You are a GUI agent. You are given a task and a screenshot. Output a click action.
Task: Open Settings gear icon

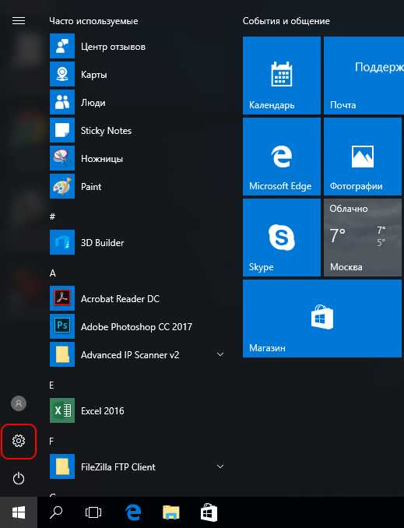coord(19,441)
